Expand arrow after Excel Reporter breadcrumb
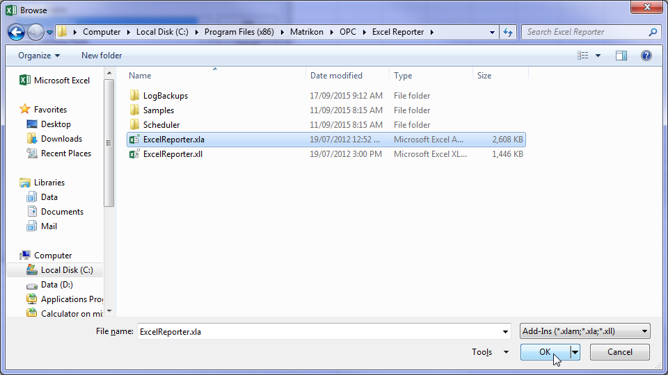The height and width of the screenshot is (375, 668). [x=432, y=32]
